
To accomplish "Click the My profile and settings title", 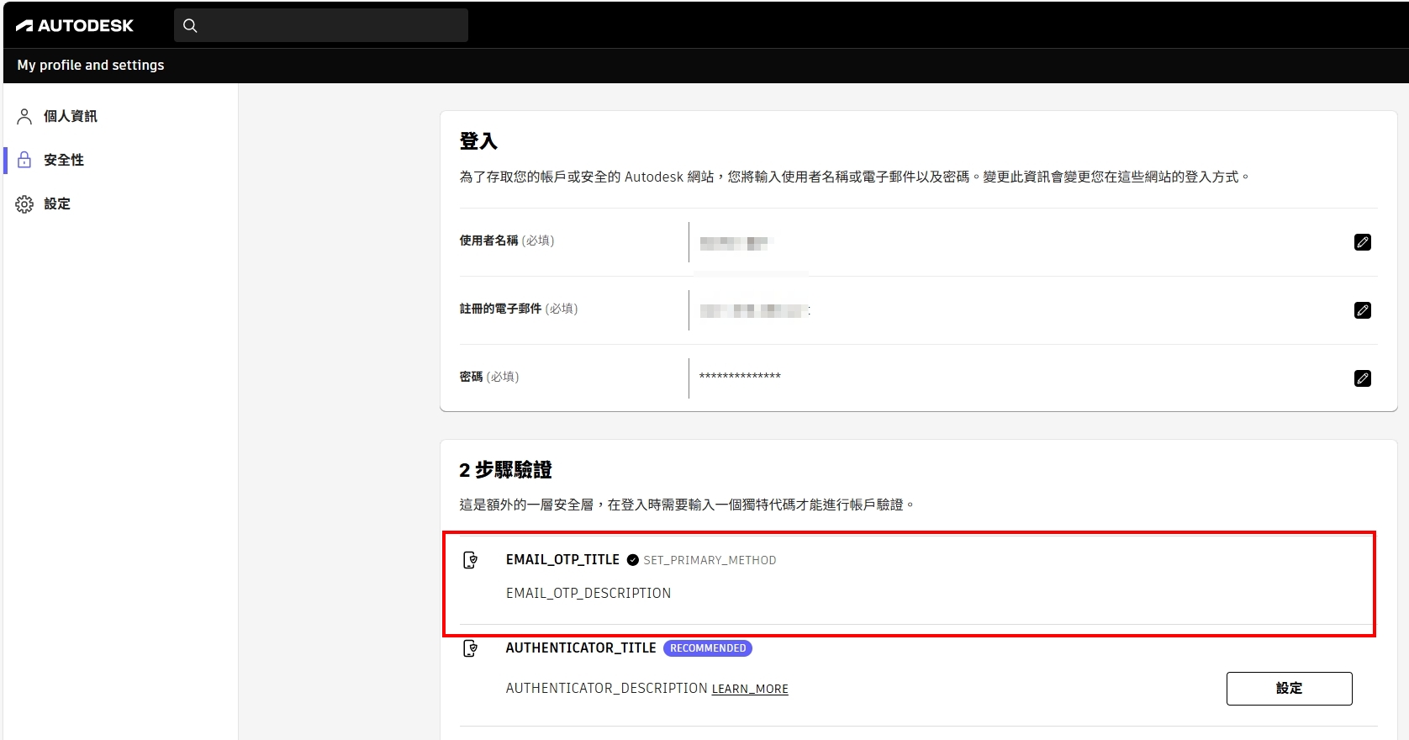I will [x=91, y=65].
